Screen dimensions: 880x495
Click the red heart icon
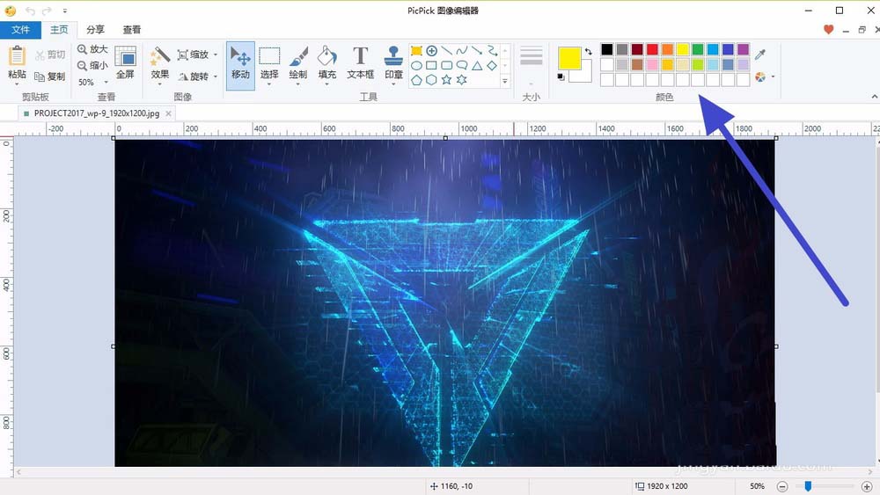[828, 29]
